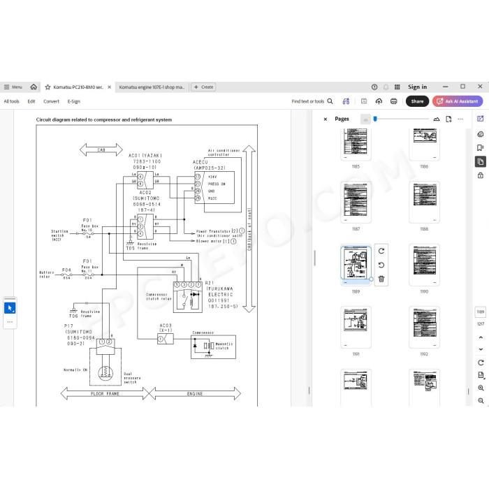Open quick tools more options
Screen dimensions: 489x489
point(10,322)
